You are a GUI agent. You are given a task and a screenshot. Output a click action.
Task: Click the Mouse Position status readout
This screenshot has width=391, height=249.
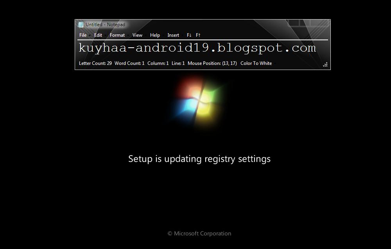pos(212,63)
